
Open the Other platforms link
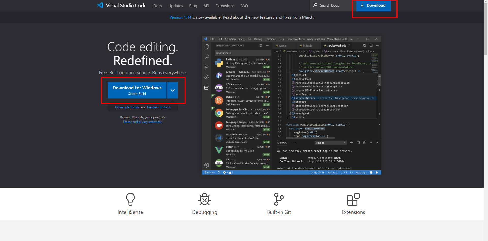pyautogui.click(x=127, y=107)
